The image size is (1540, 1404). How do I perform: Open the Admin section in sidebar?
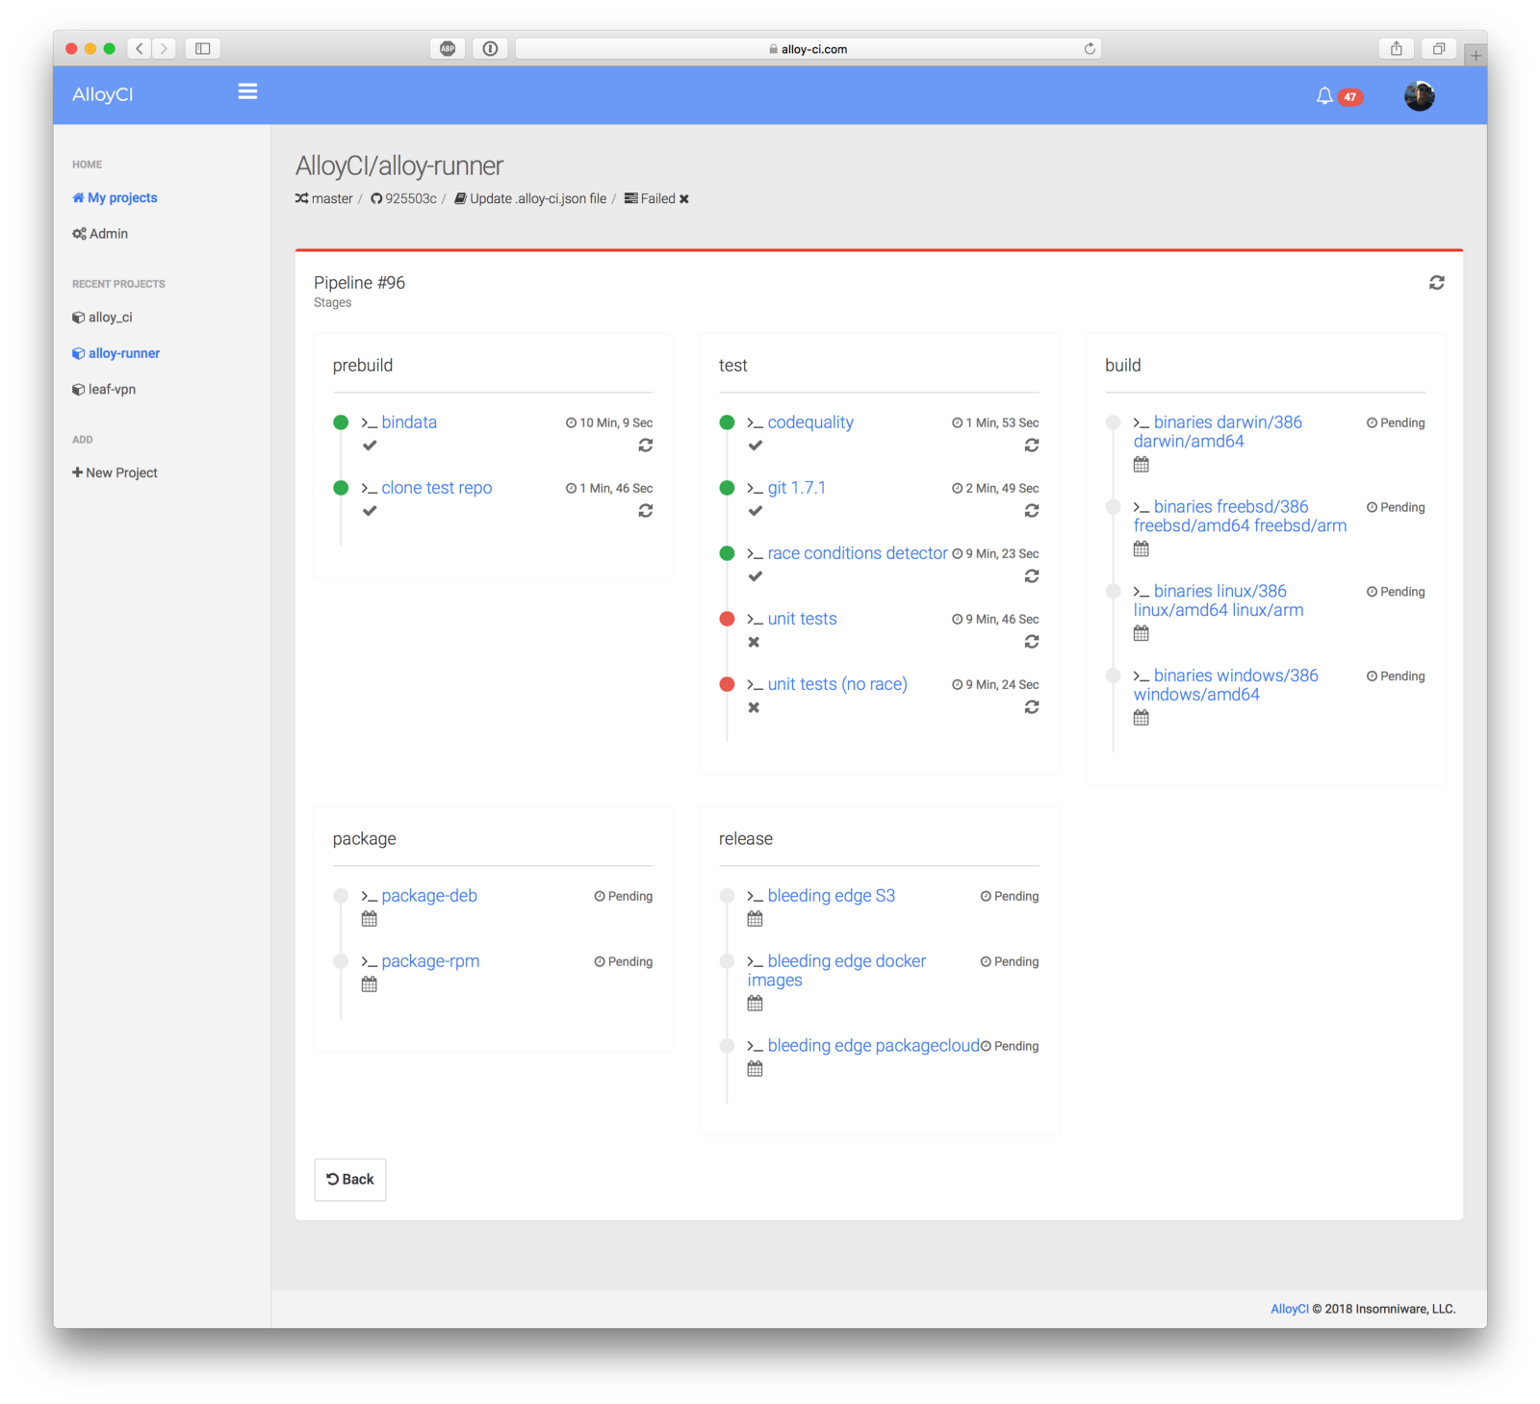click(x=100, y=234)
